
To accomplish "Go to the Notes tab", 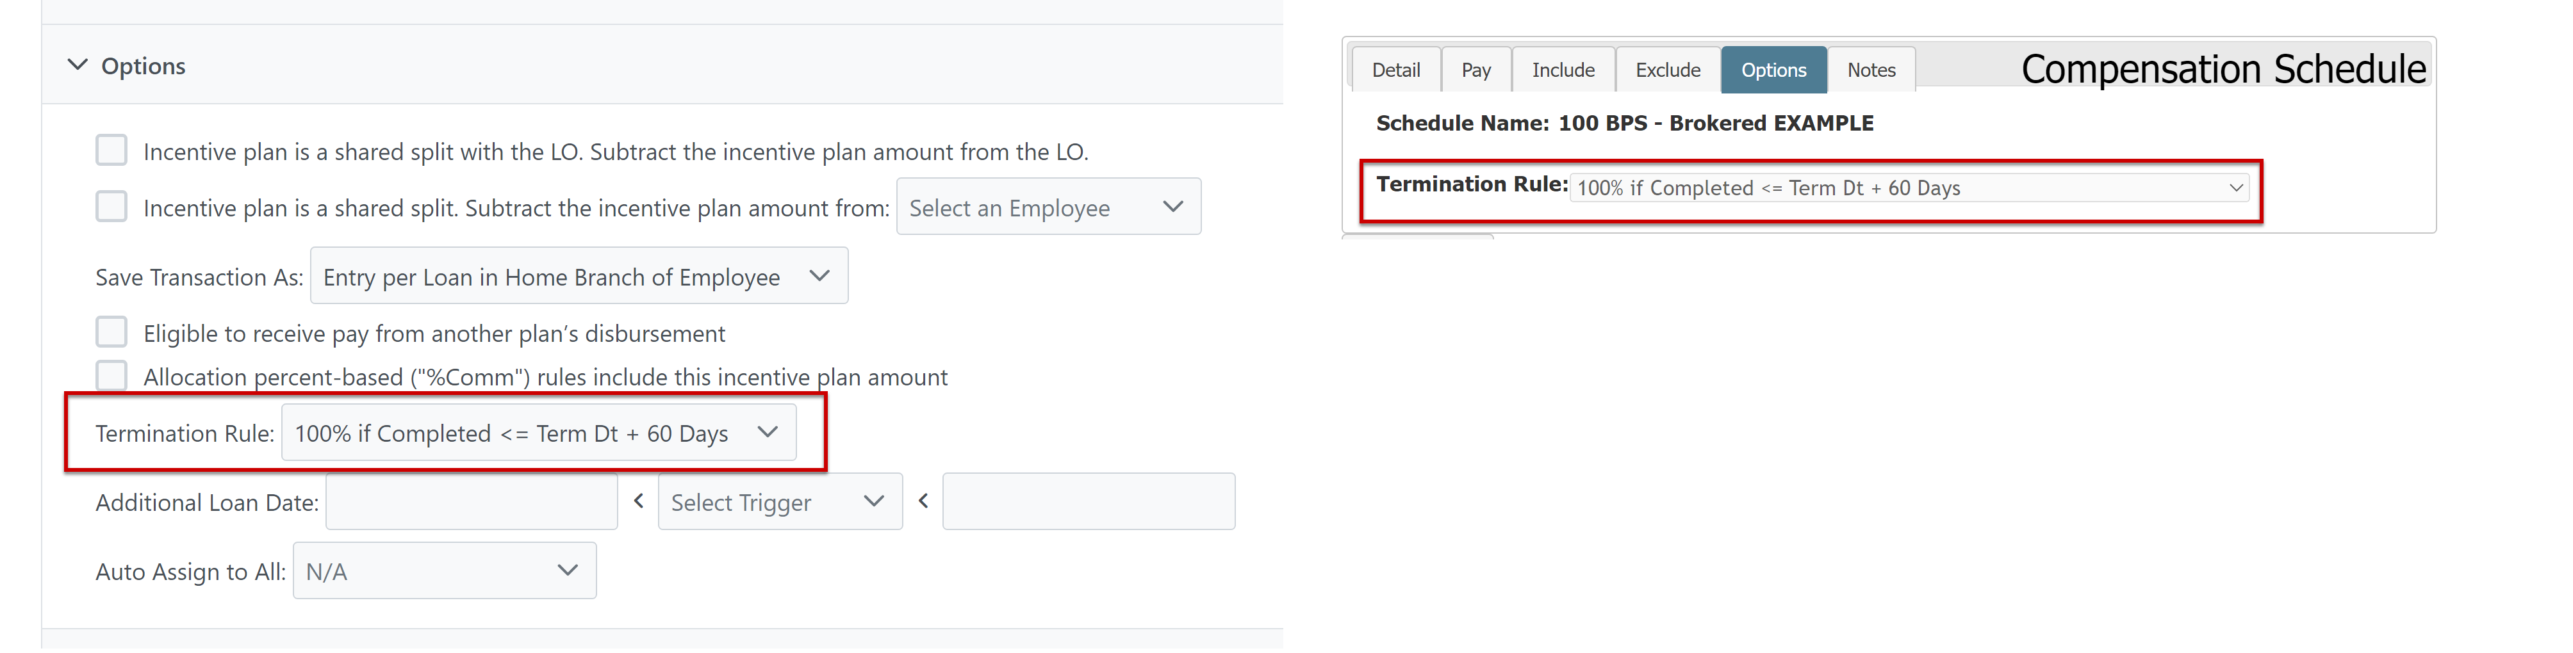I will click(1871, 70).
